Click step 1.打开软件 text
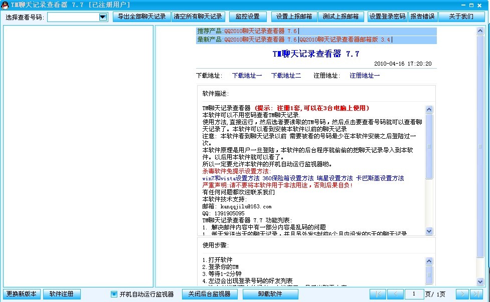Screen dimensions: 490x302 217,260
